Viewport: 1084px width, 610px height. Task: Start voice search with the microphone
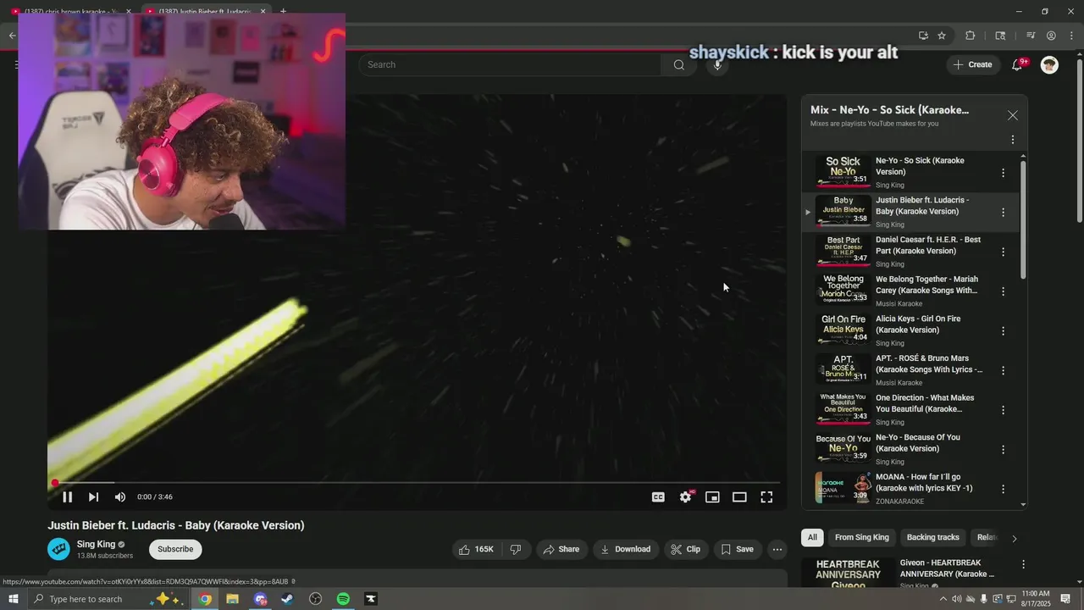tap(717, 64)
